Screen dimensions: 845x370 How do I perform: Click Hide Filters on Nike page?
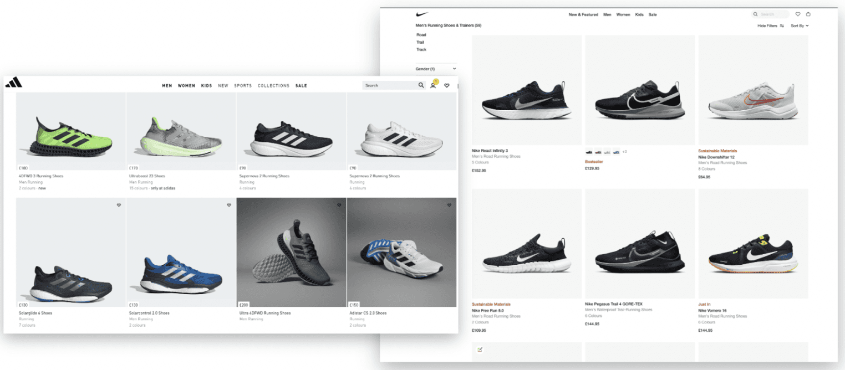click(x=767, y=26)
